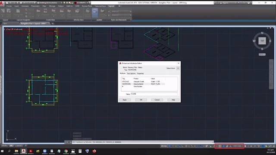Click the N compass direction on ViewCube
The height and width of the screenshot is (155, 276).
pyautogui.click(x=262, y=33)
